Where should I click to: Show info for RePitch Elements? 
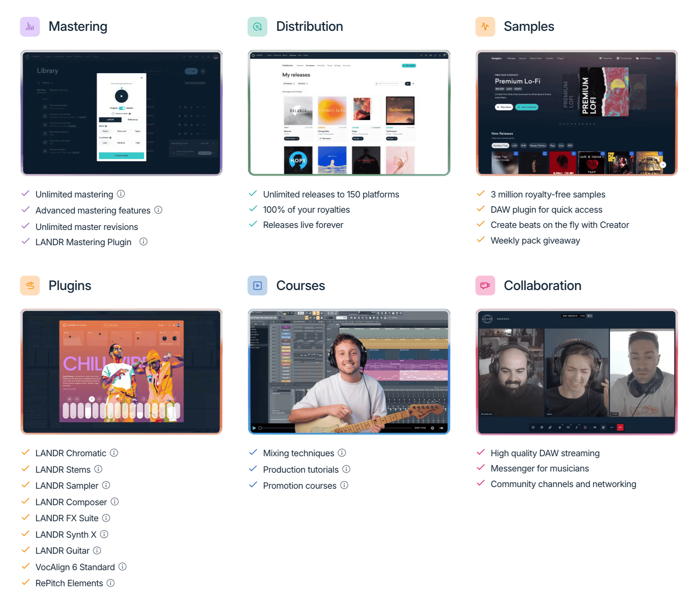tap(111, 583)
